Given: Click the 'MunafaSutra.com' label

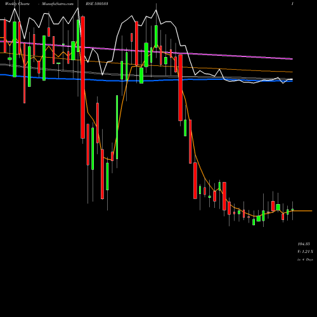Looking at the screenshot, I should [x=58, y=4].
